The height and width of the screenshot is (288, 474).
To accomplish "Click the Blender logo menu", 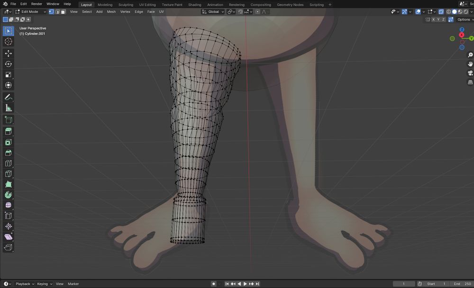I will click(x=5, y=4).
